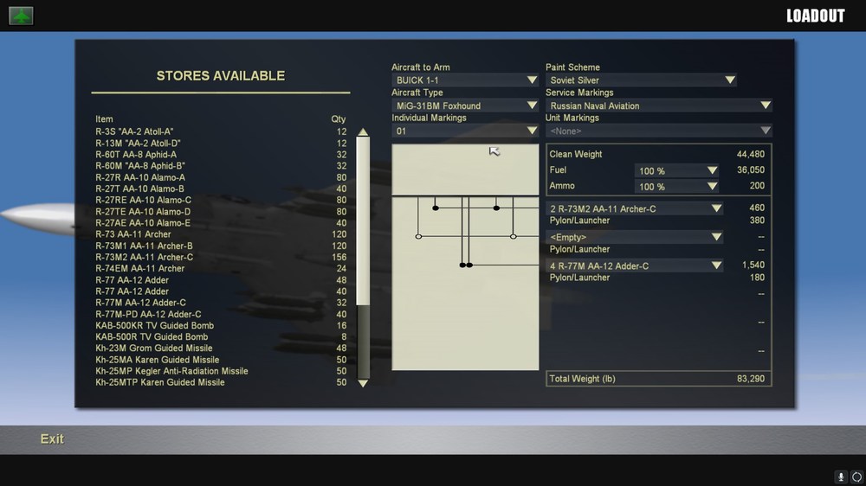Image resolution: width=866 pixels, height=486 pixels.
Task: Click the stores list up arrow
Action: [x=363, y=131]
